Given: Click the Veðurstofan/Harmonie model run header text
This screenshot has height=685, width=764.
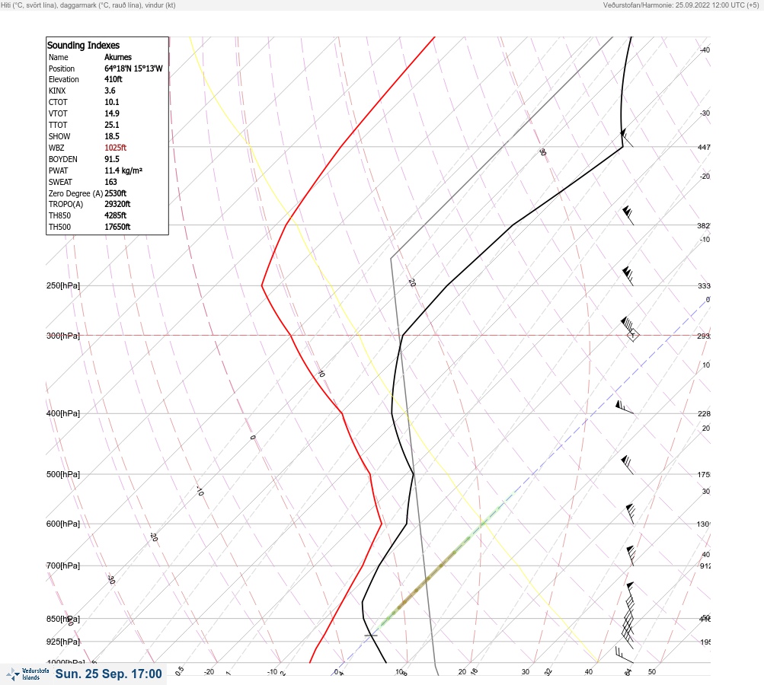Looking at the screenshot, I should [681, 5].
